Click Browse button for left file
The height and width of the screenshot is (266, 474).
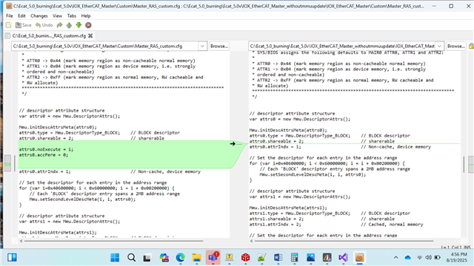pyautogui.click(x=219, y=46)
